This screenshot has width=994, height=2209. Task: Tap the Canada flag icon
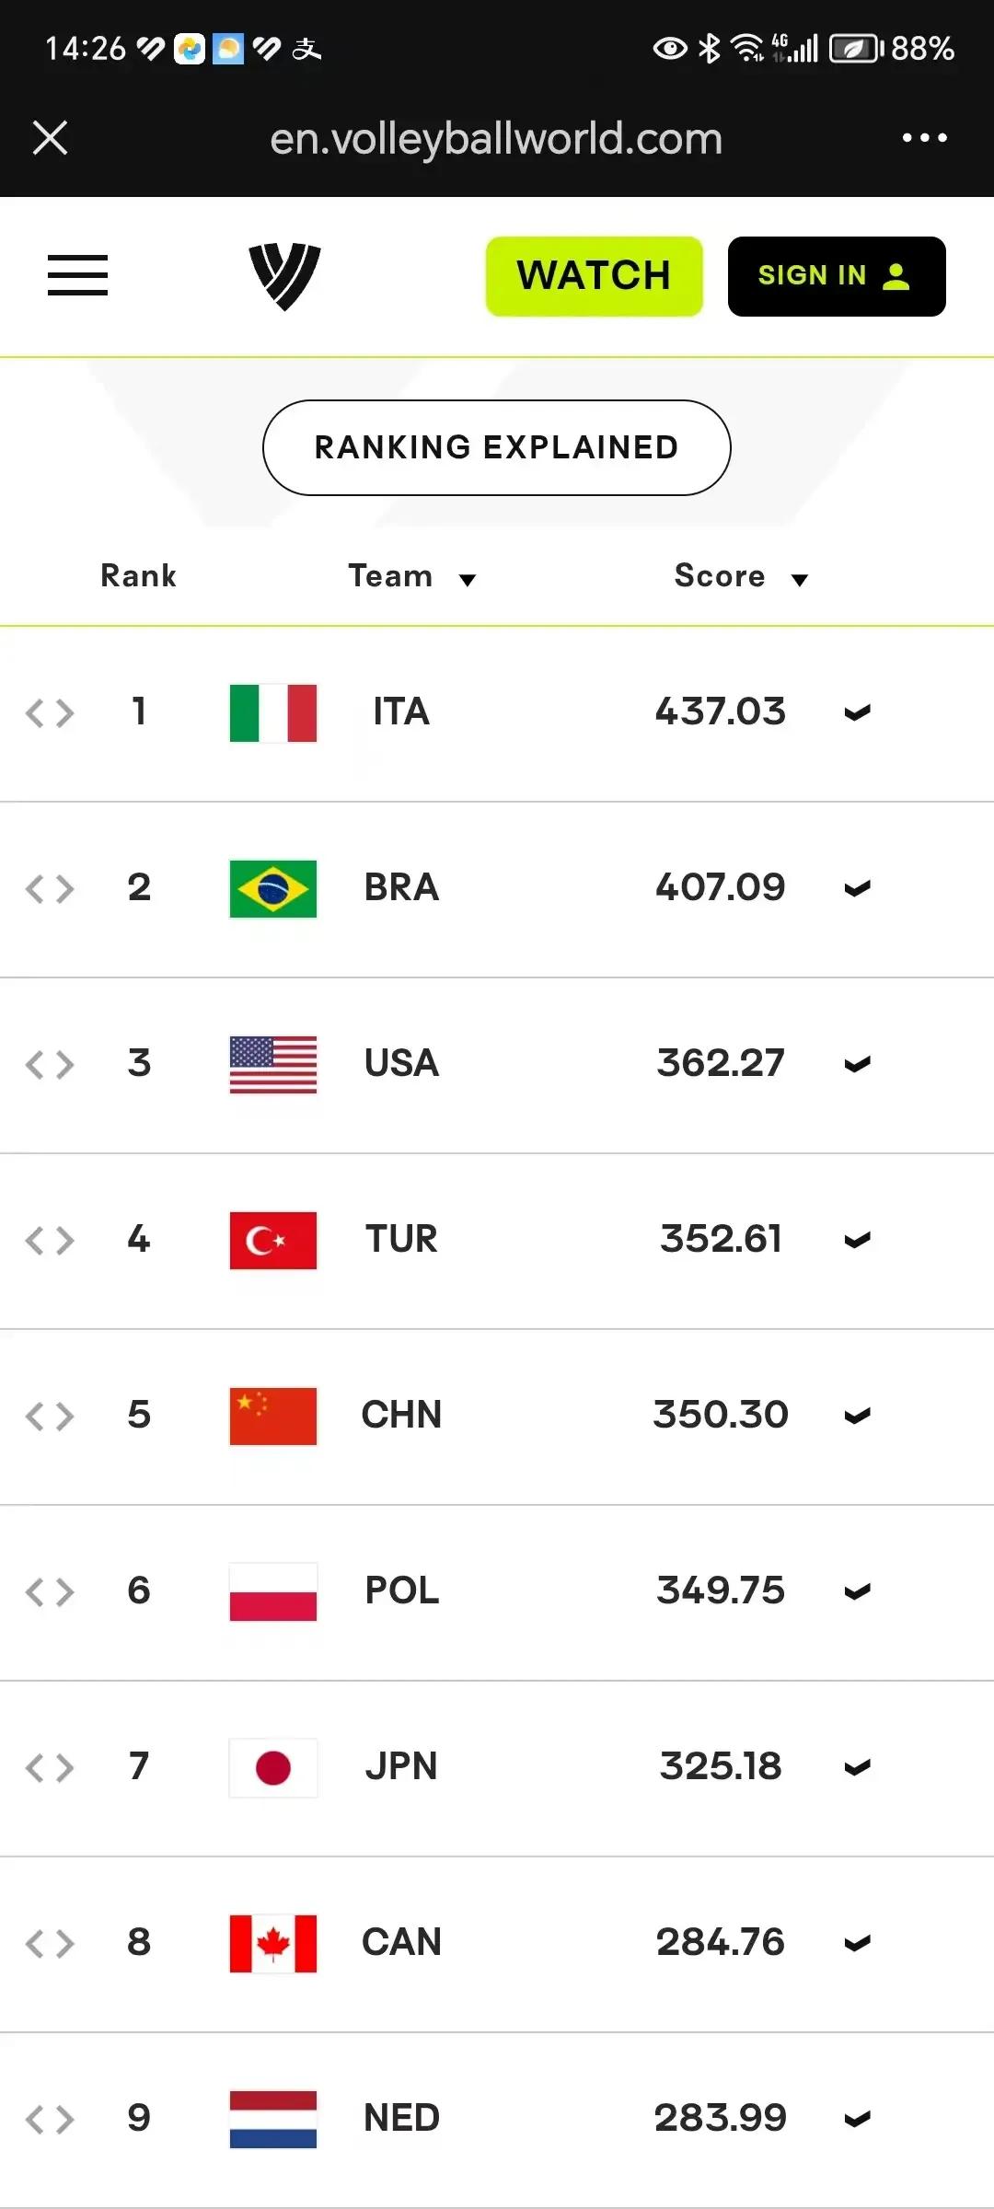[273, 1944]
